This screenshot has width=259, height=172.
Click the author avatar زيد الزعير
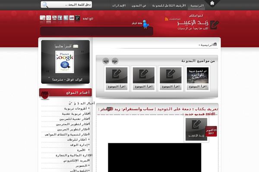click(x=196, y=129)
